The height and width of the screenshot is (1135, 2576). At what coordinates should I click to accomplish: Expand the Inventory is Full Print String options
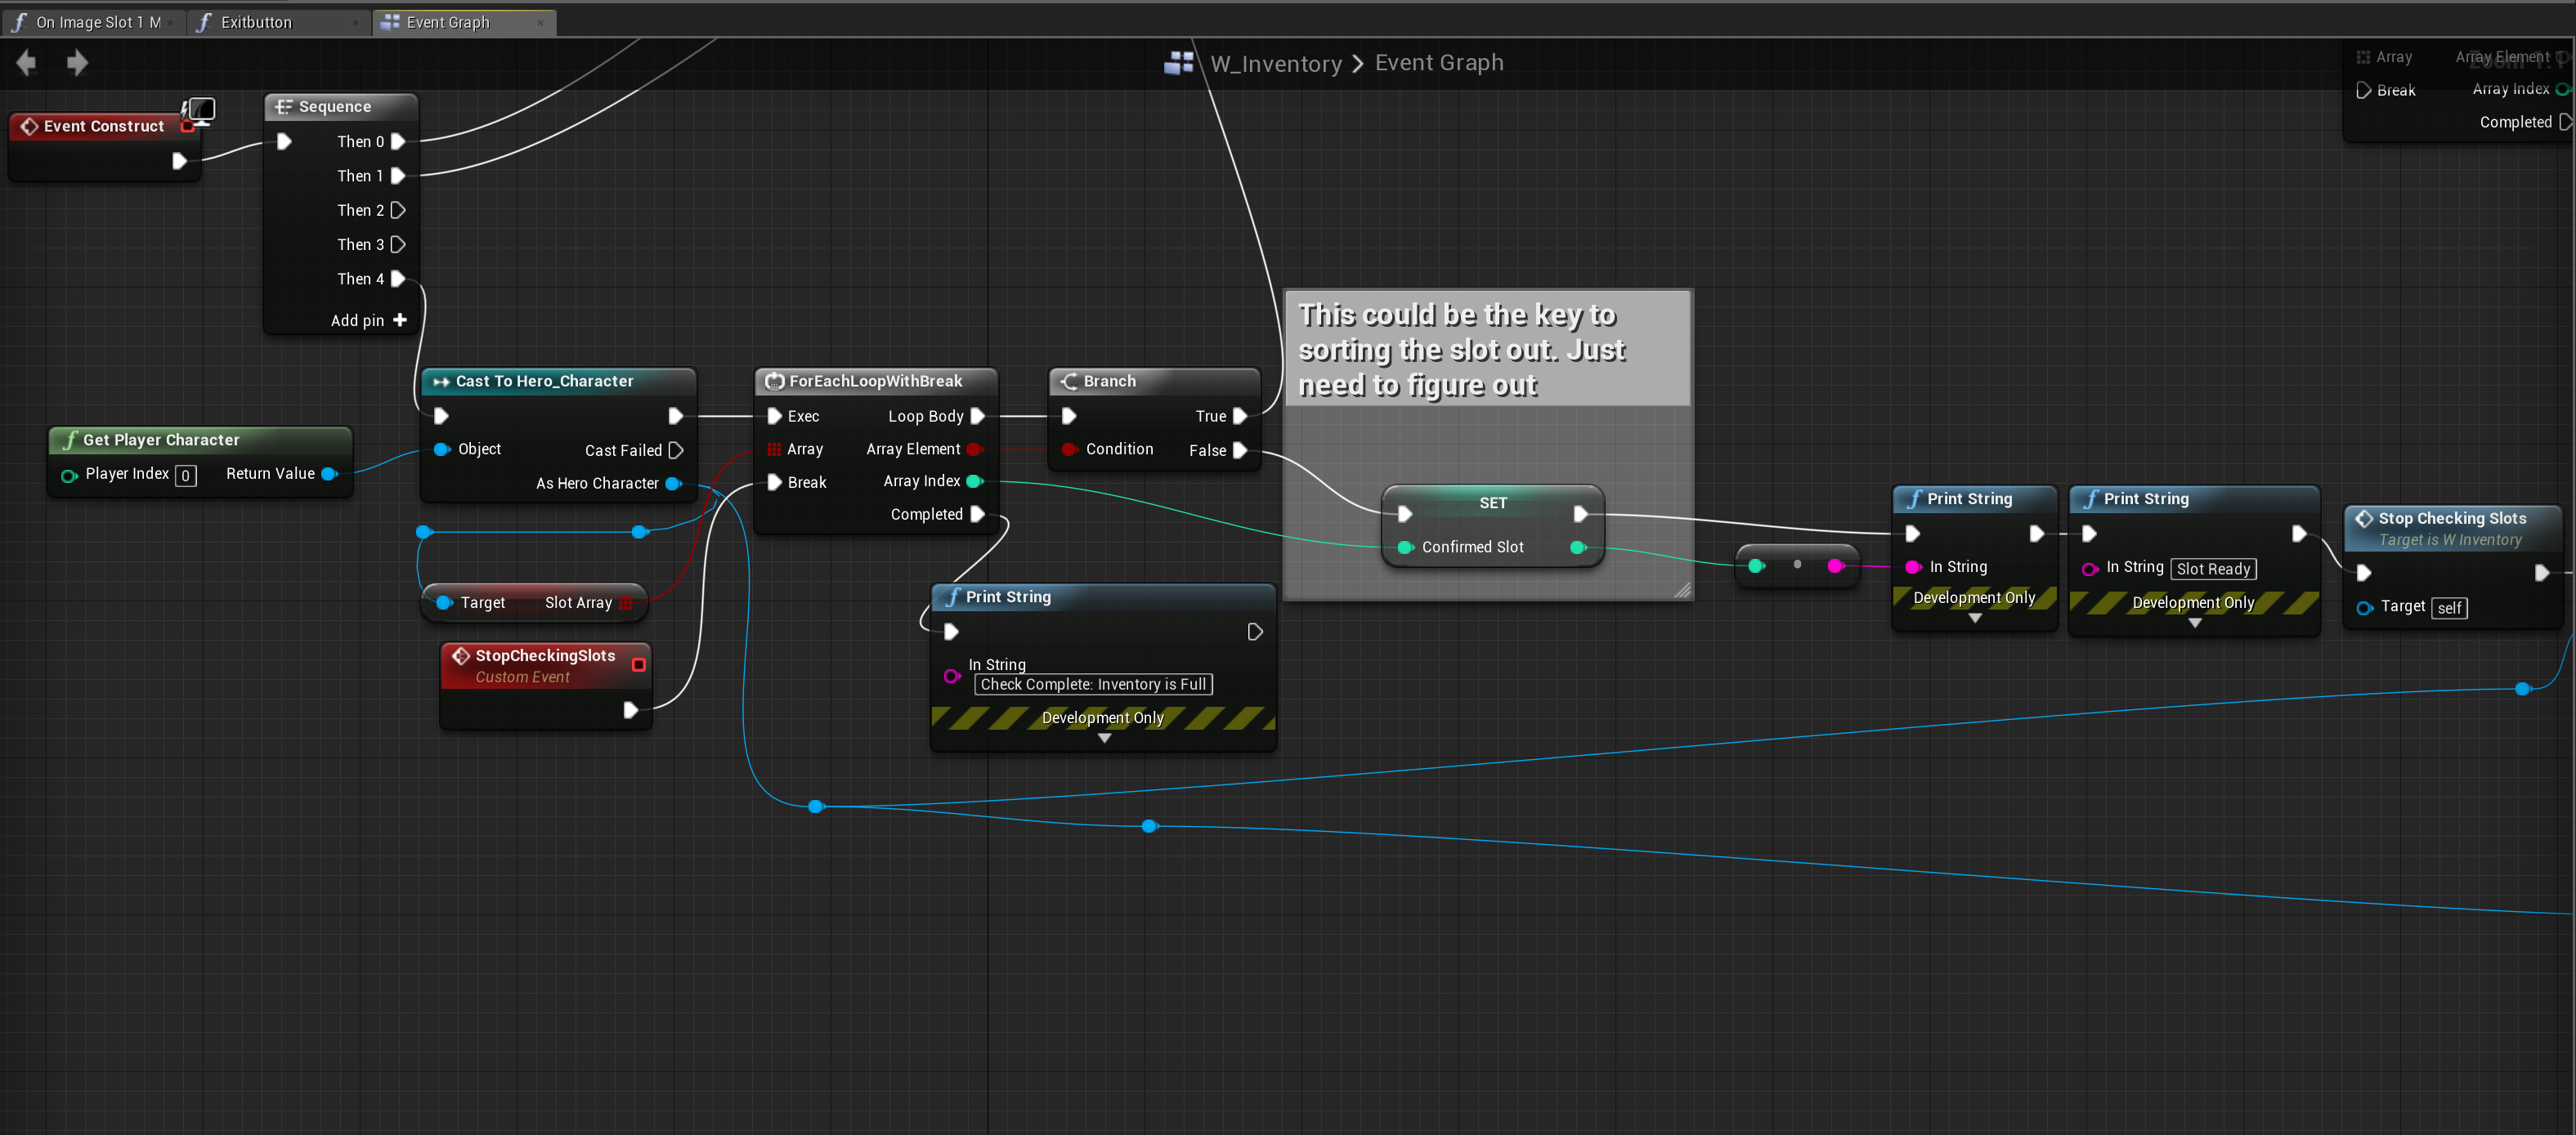(x=1104, y=739)
